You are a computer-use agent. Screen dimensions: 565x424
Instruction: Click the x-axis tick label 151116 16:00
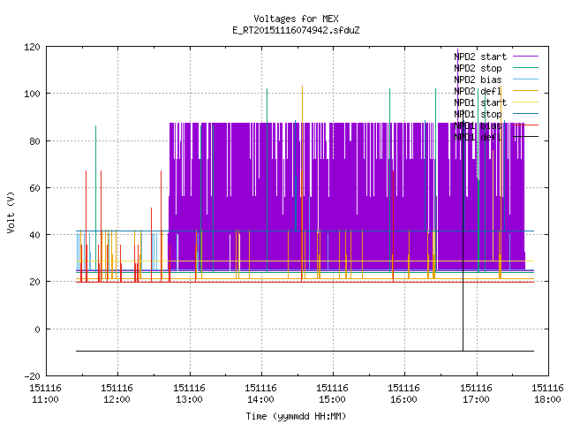click(404, 394)
